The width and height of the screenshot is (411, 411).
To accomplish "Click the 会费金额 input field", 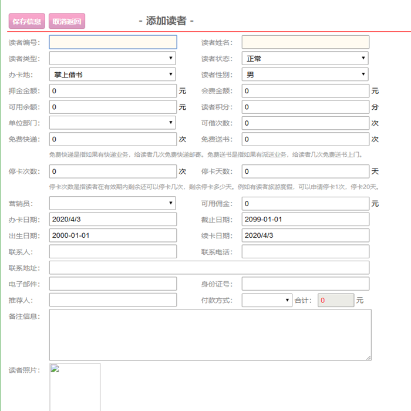I will pos(305,90).
